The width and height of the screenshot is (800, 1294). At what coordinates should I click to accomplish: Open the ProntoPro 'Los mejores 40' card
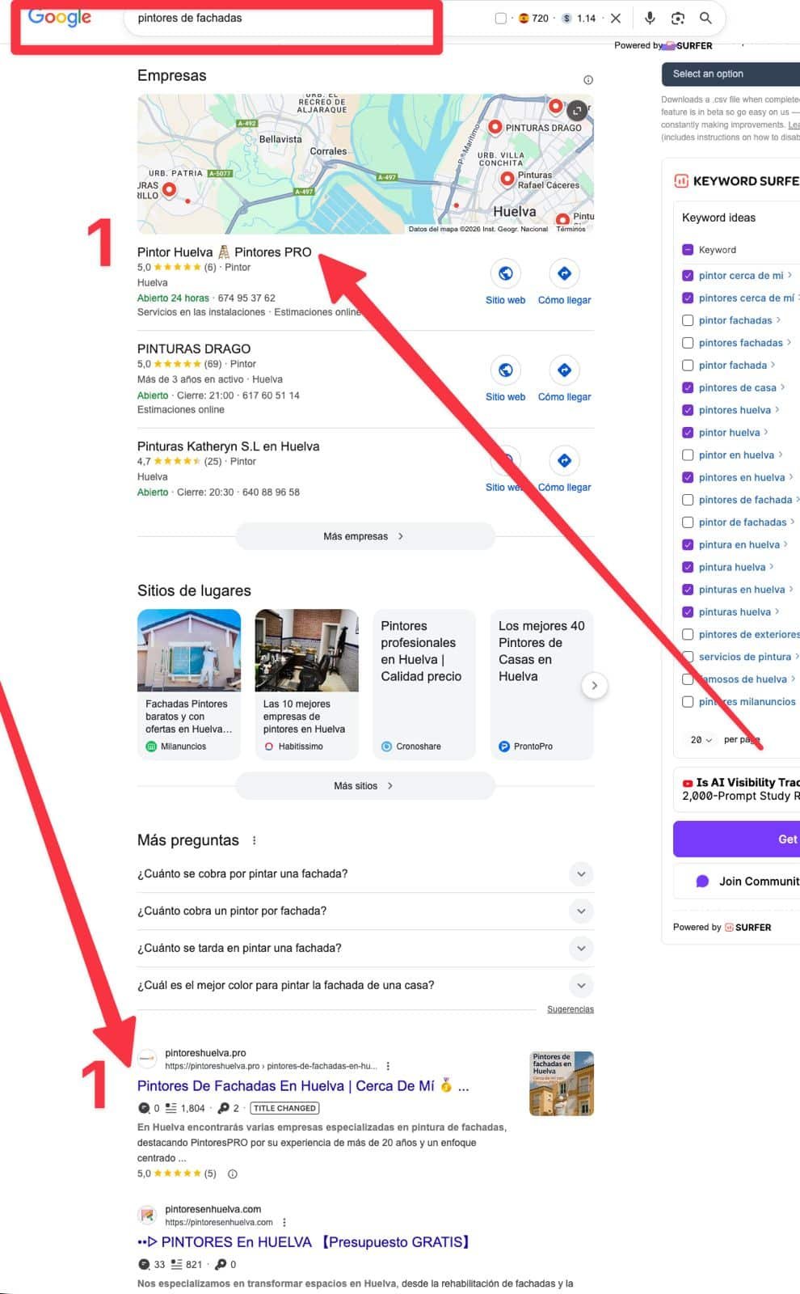(x=541, y=684)
